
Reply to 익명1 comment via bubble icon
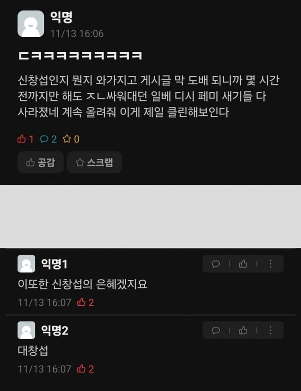(215, 264)
